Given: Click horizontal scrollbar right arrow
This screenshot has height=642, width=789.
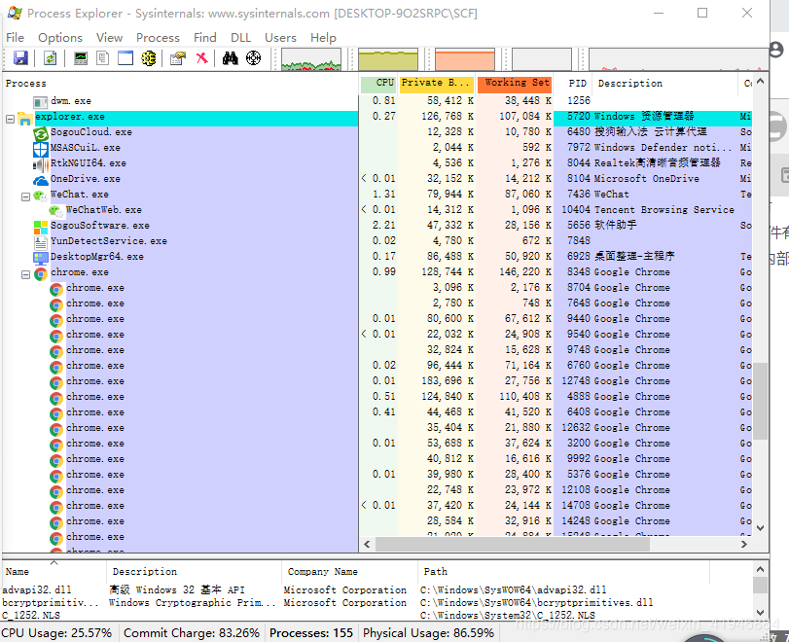Looking at the screenshot, I should [744, 545].
